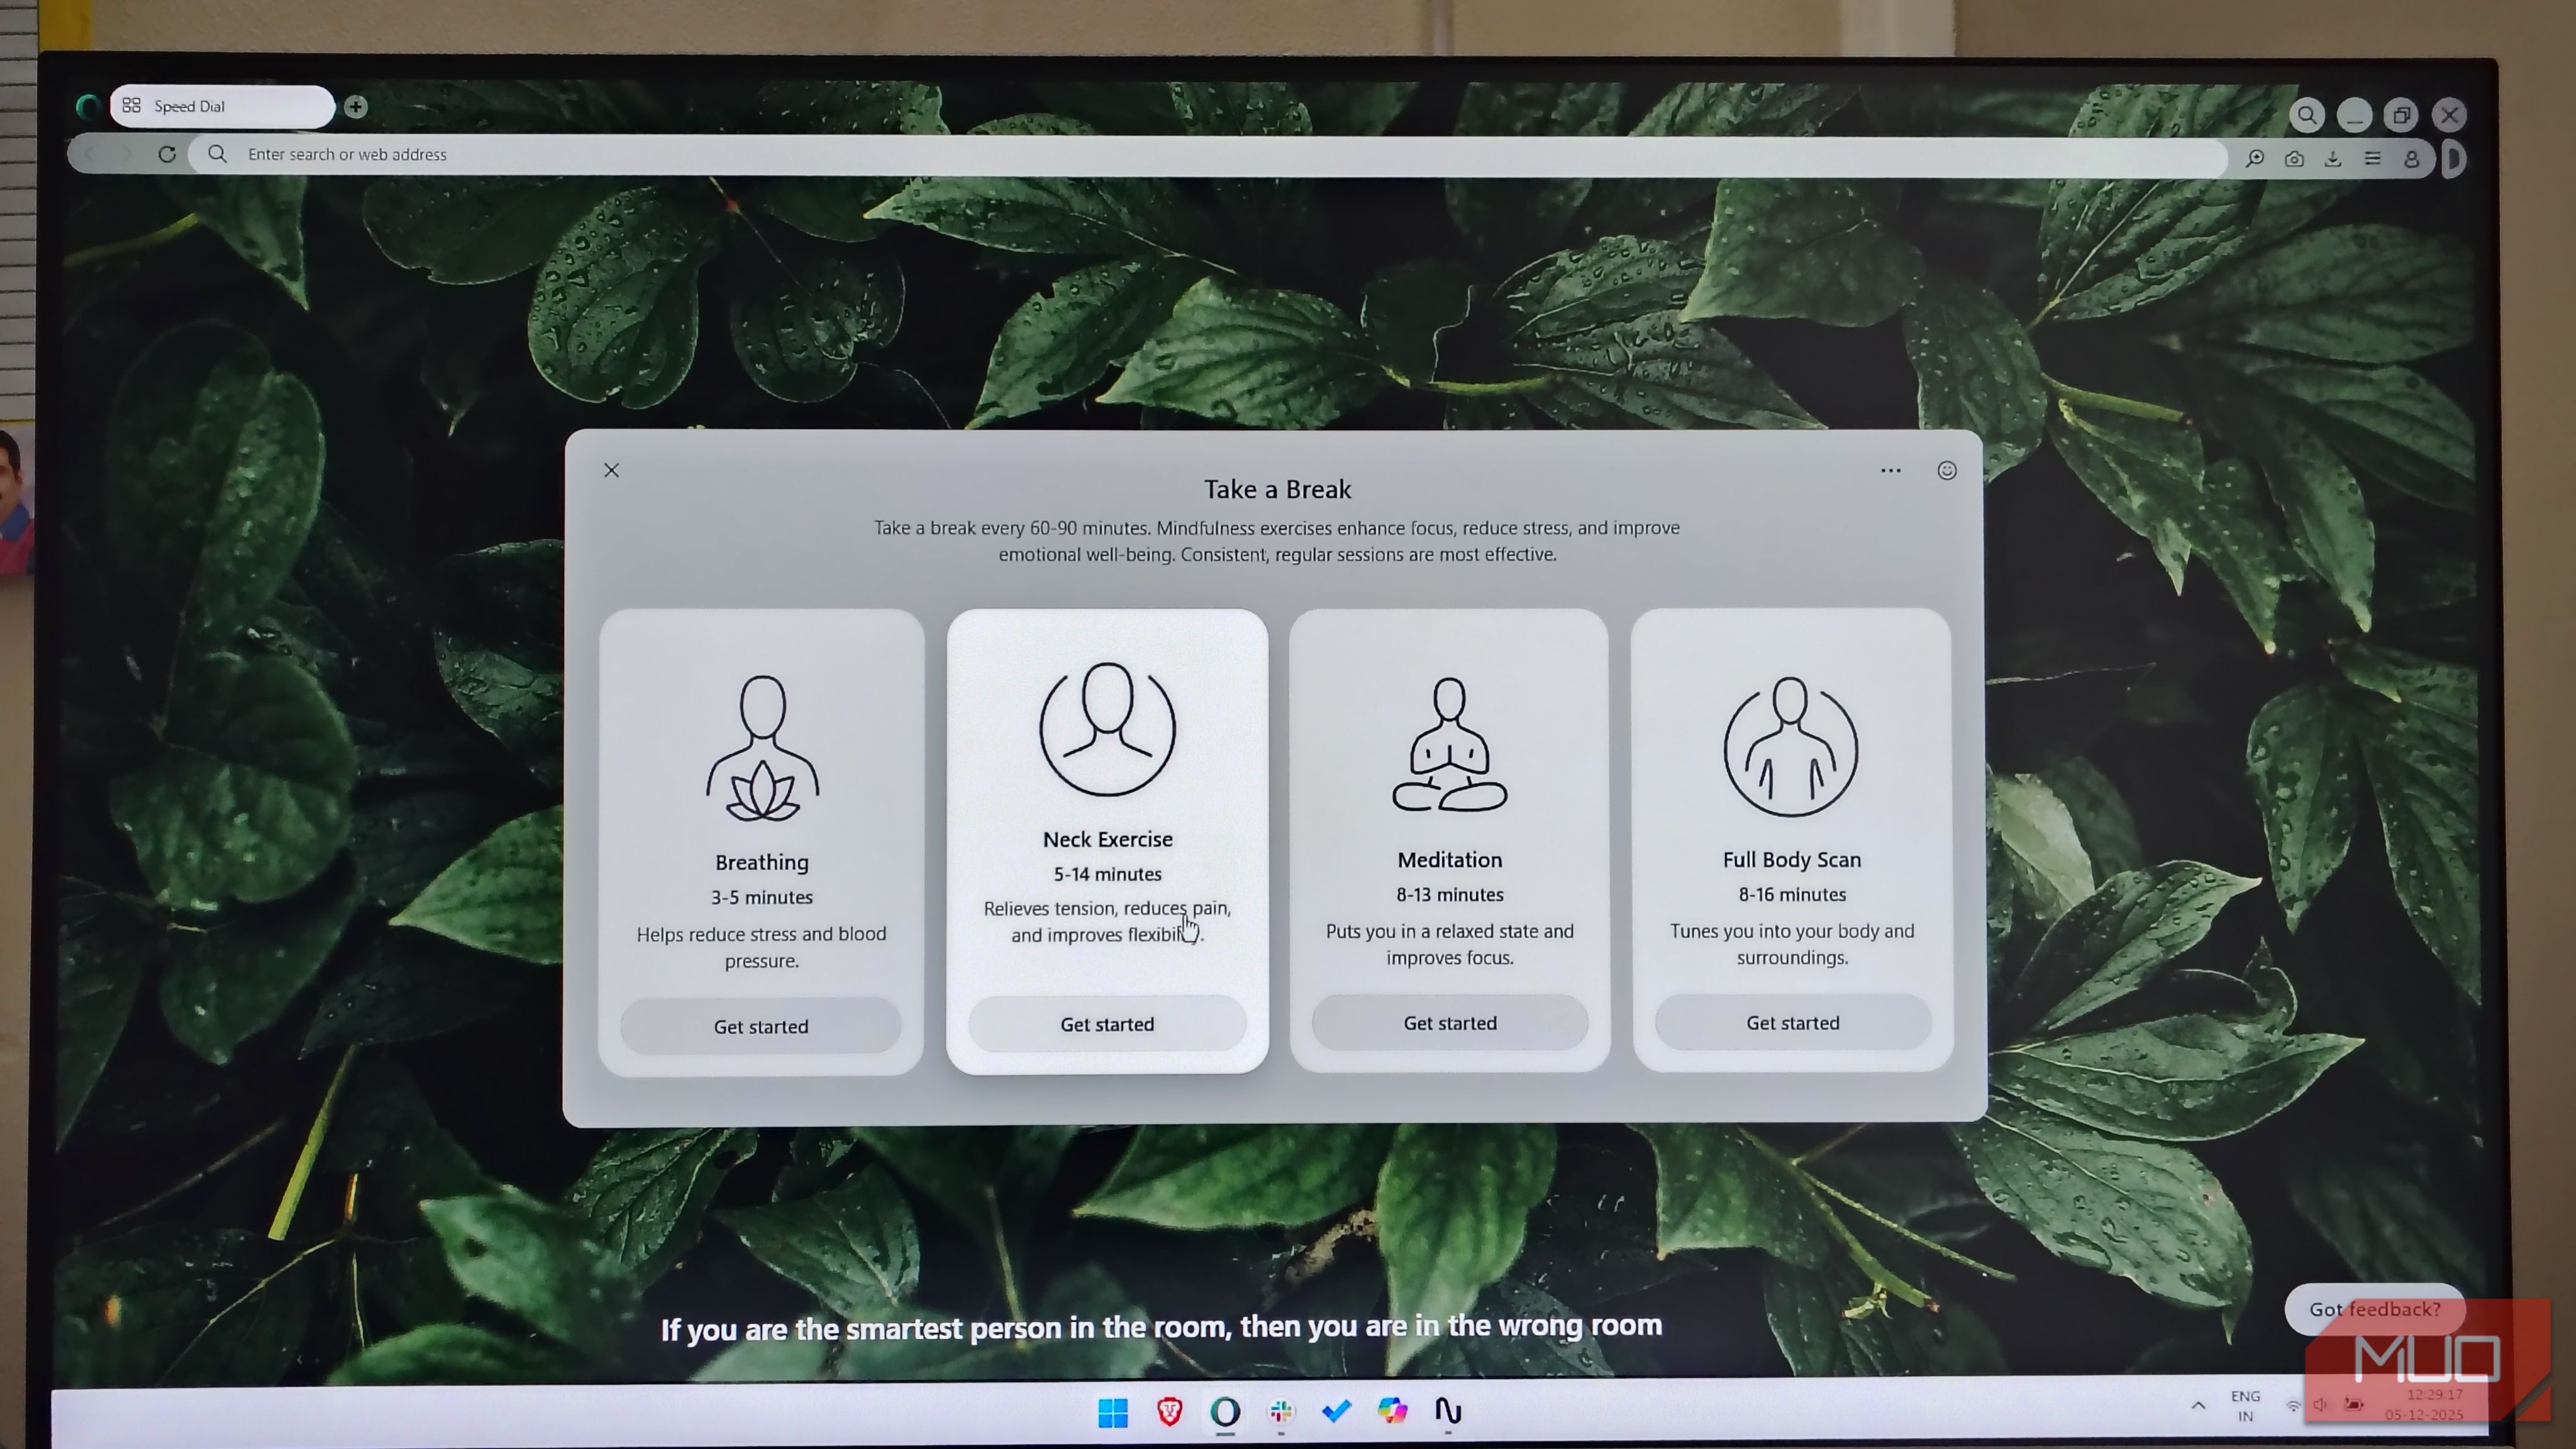Click the search tabs magnifier icon
The height and width of the screenshot is (1449, 2576).
coord(2306,116)
